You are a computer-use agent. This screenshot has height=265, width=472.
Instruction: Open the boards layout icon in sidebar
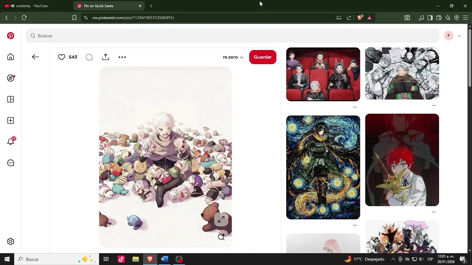tap(11, 99)
